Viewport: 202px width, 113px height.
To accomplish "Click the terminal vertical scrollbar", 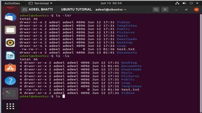I will pyautogui.click(x=201, y=63).
